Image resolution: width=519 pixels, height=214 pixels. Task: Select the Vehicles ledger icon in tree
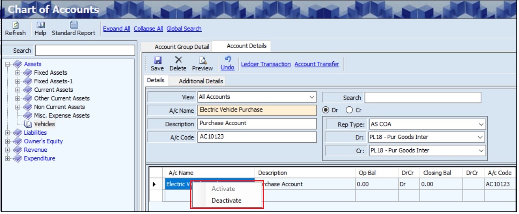pos(28,124)
